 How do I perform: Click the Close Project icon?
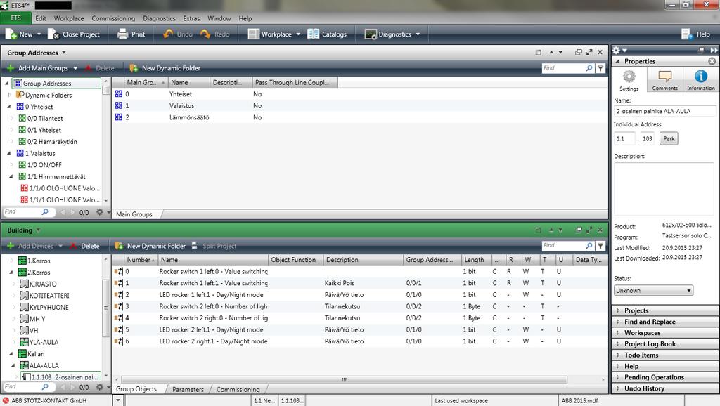(x=53, y=34)
